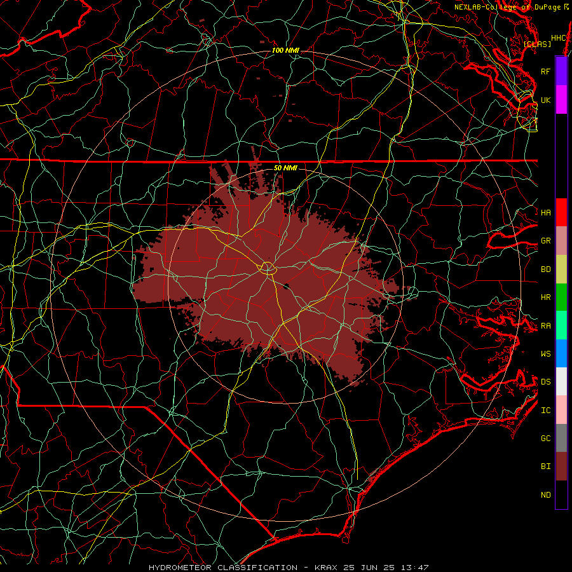Click the 50 NMI range ring label

pos(285,168)
